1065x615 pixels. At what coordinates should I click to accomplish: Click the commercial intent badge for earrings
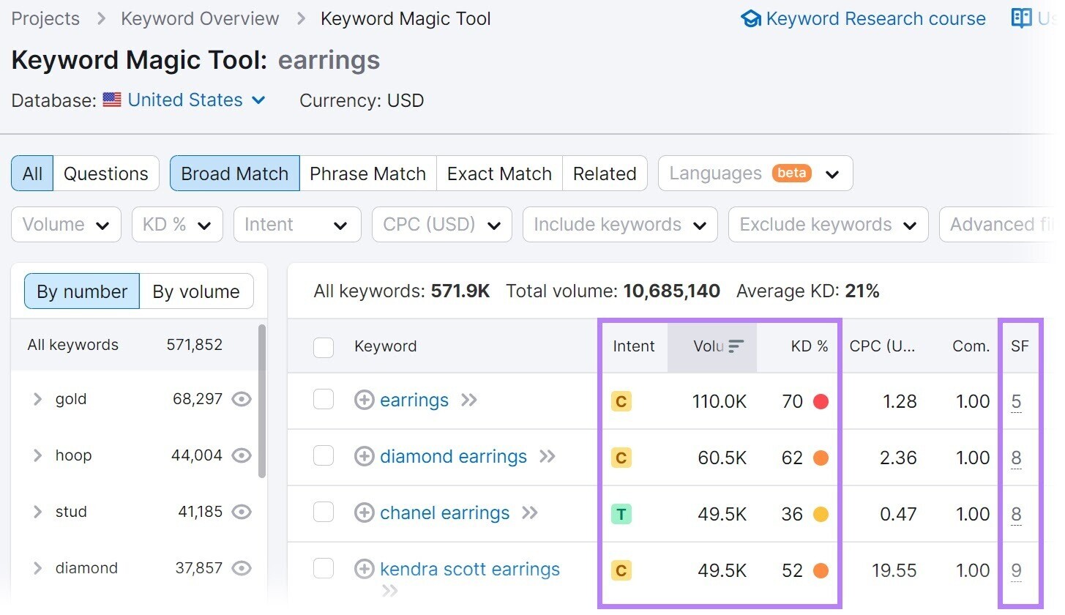(x=621, y=400)
